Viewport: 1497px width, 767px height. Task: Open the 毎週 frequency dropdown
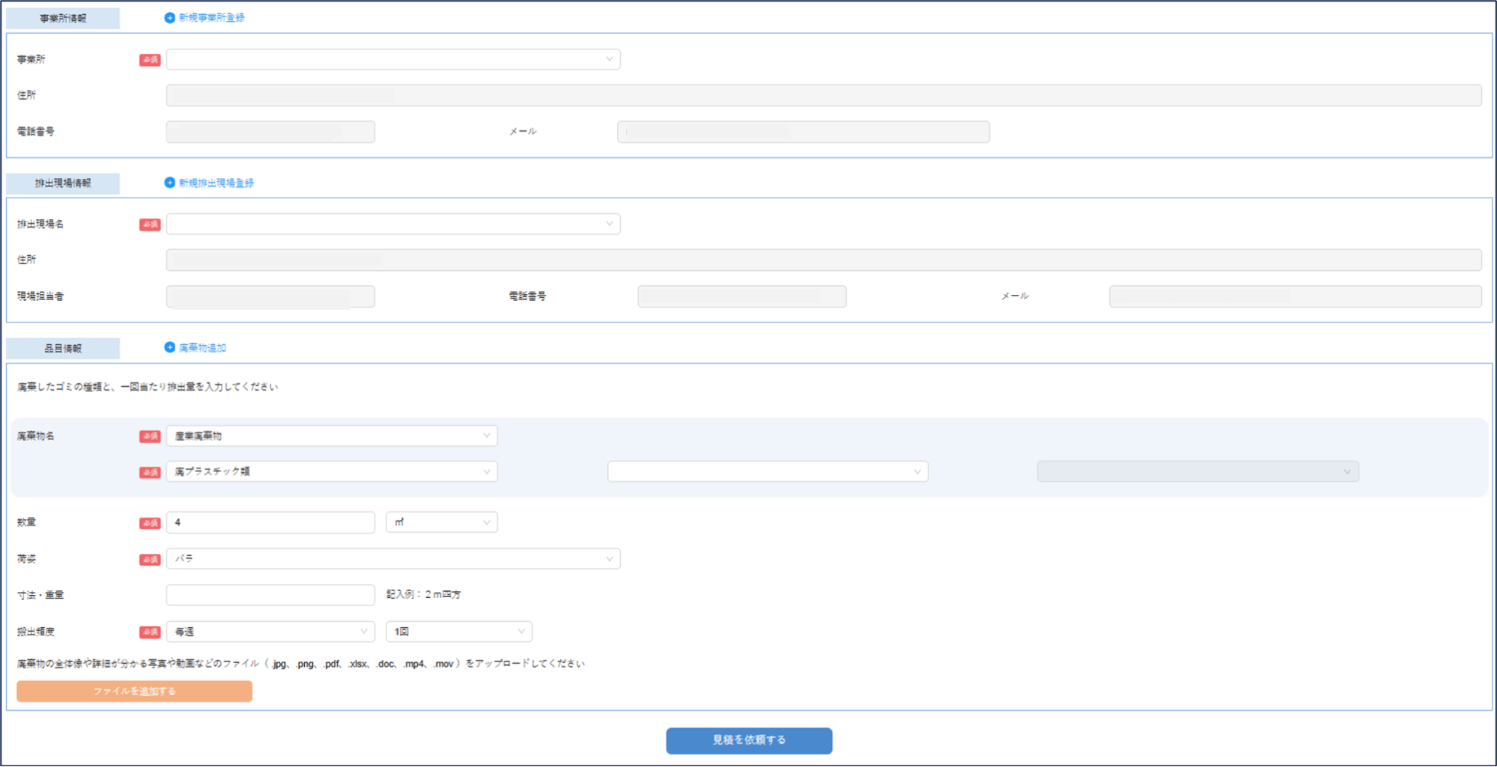(x=270, y=632)
